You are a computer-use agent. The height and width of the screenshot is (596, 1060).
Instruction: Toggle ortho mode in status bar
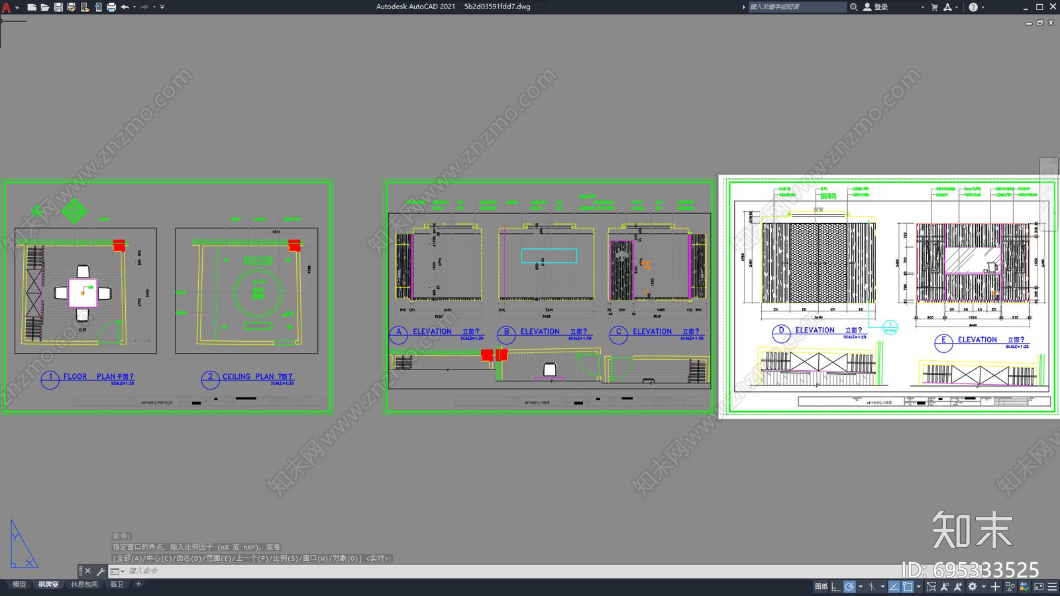click(836, 586)
